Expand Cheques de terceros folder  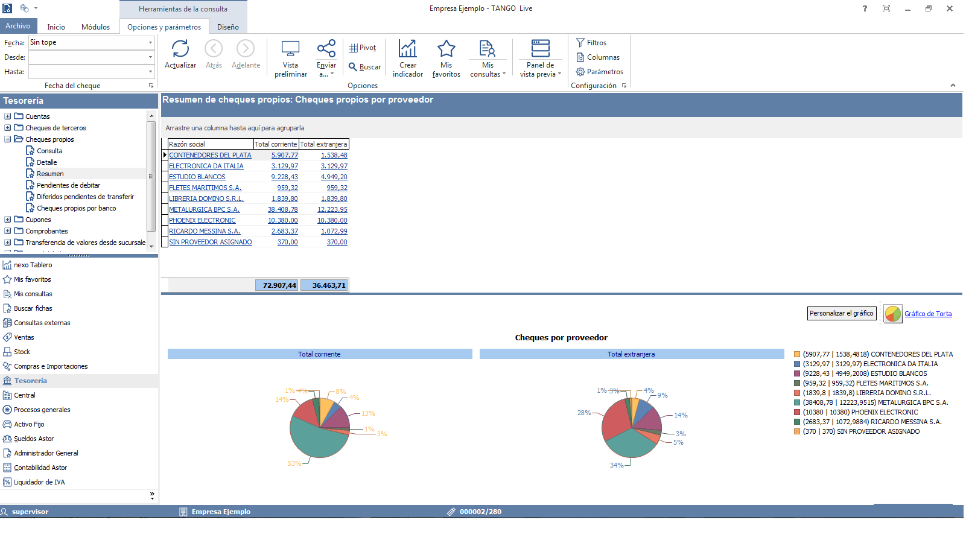pyautogui.click(x=7, y=128)
